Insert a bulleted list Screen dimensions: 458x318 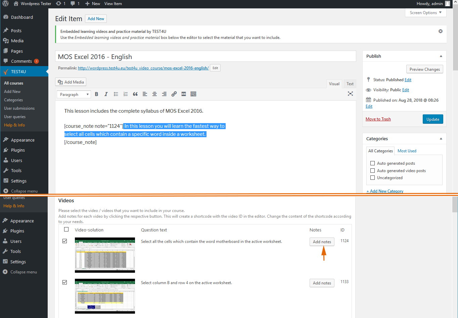[116, 94]
